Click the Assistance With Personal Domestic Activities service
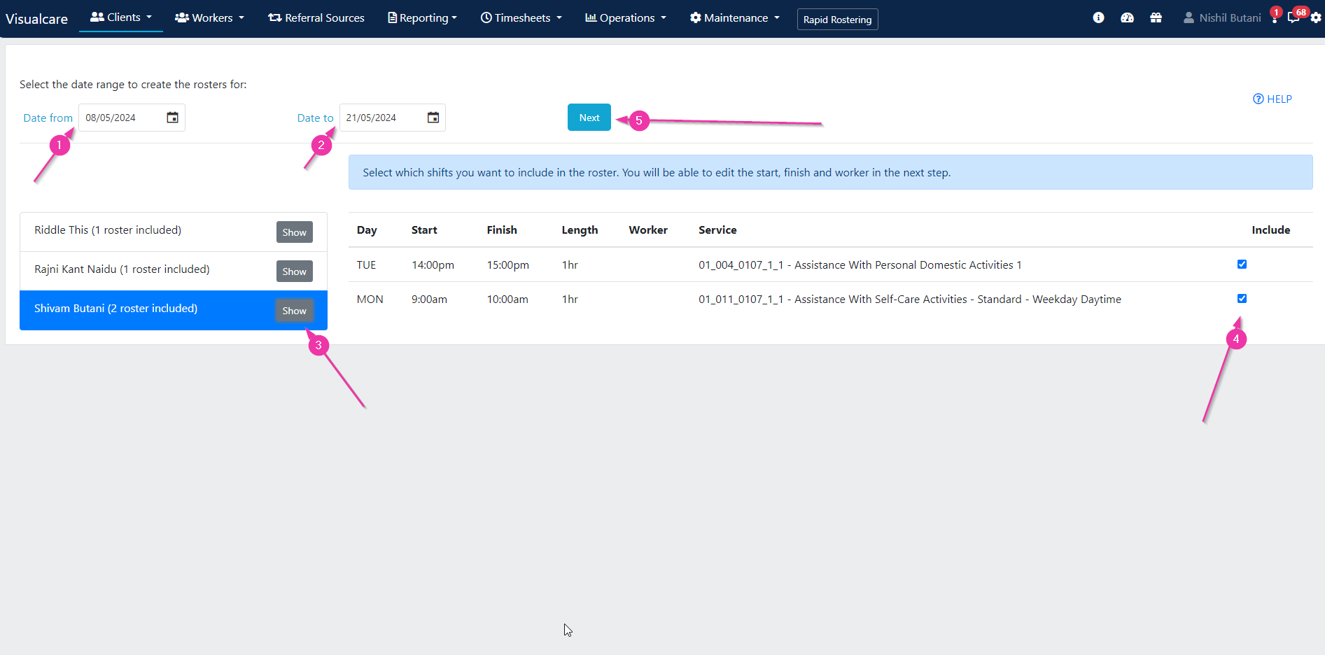The image size is (1325, 655). pos(860,265)
